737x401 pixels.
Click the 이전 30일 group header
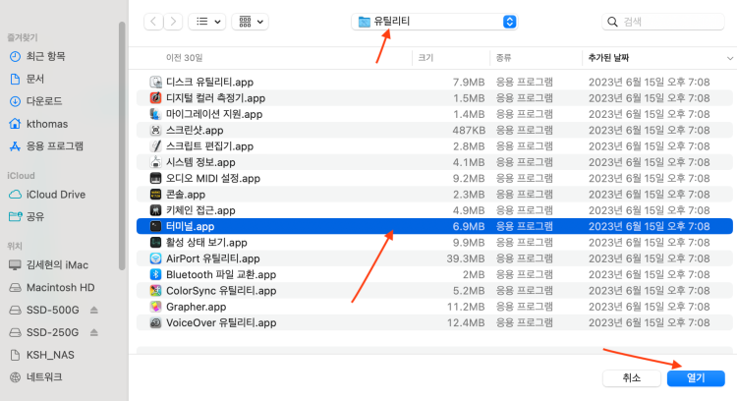coord(185,58)
